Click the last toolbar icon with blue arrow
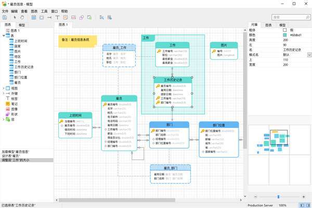This screenshot has width=312, height=208. pos(109,18)
